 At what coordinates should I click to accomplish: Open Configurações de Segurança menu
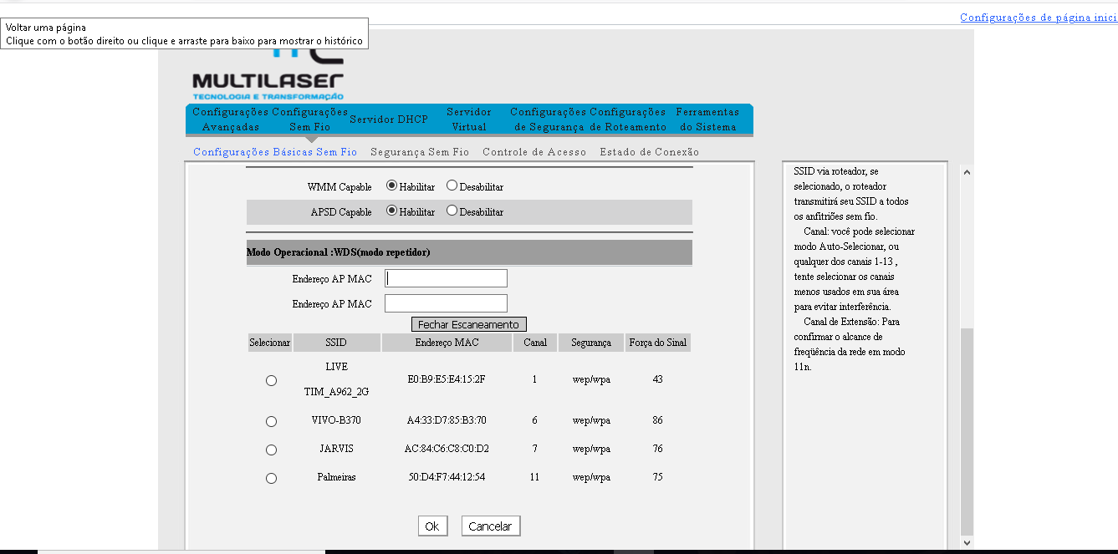tap(549, 119)
